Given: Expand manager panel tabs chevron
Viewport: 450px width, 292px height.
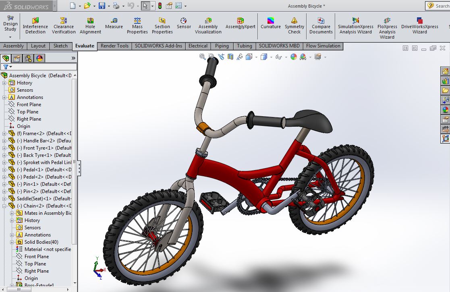Looking at the screenshot, I should [73, 58].
